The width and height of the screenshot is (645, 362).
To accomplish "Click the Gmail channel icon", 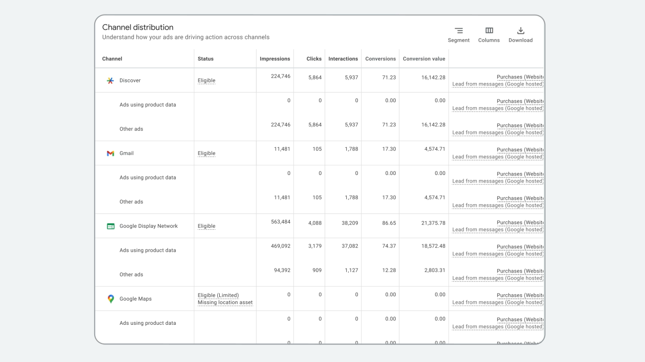I will click(x=110, y=153).
